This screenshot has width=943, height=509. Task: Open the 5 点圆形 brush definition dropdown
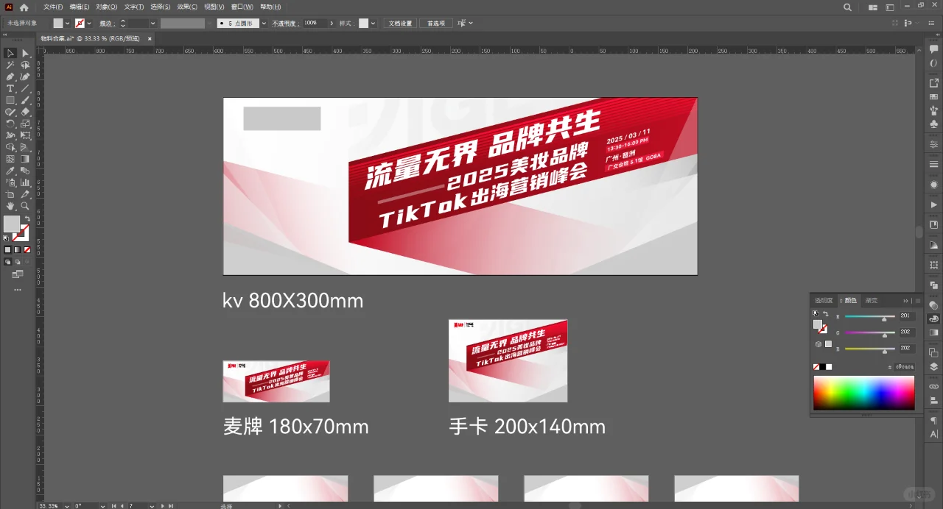coord(264,23)
